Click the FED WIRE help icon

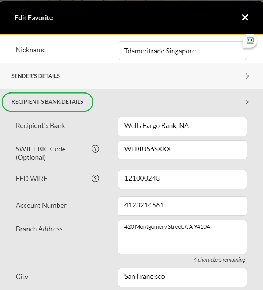[x=95, y=178]
